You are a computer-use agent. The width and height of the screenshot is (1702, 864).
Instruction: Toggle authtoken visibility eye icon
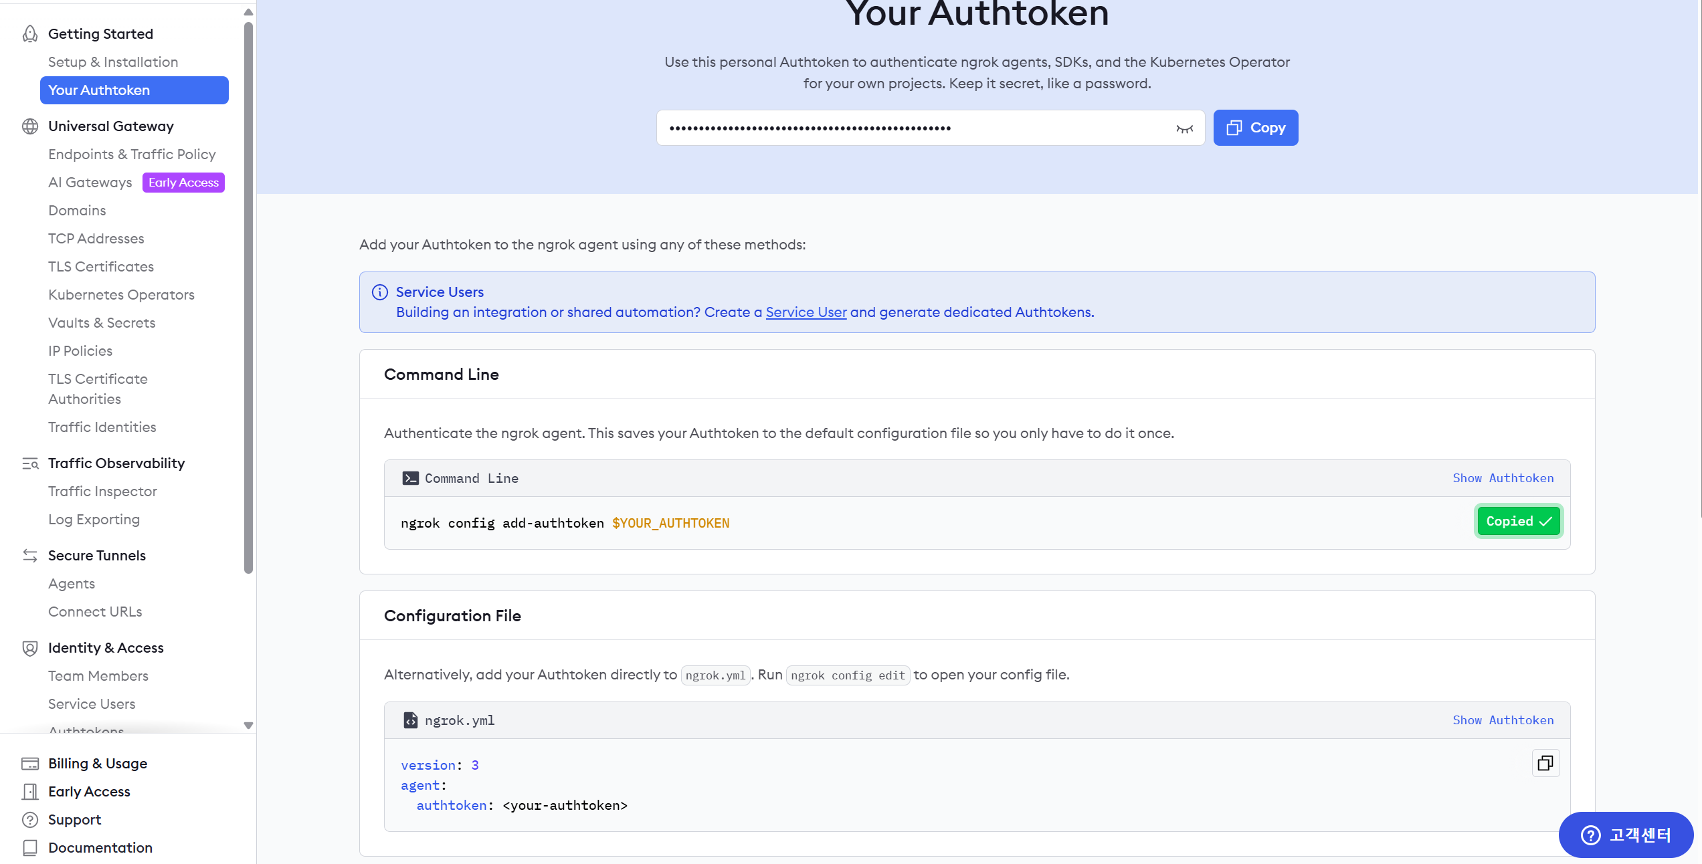1184,128
